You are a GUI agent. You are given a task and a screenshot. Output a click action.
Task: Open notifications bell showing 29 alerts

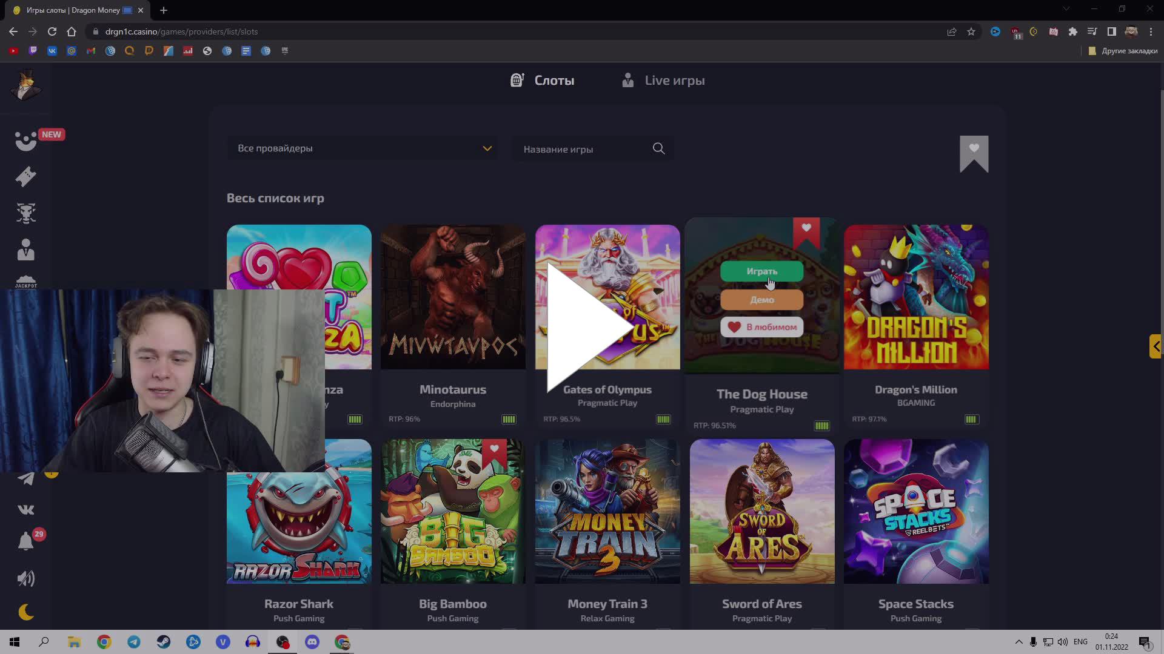25,541
